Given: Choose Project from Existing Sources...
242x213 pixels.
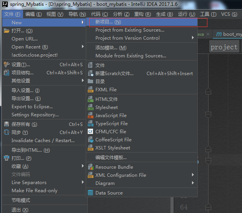Looking at the screenshot, I should [142, 30].
